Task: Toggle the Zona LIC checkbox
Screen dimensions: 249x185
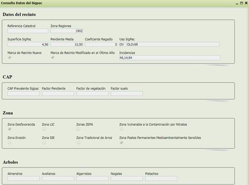Action: coord(44,129)
